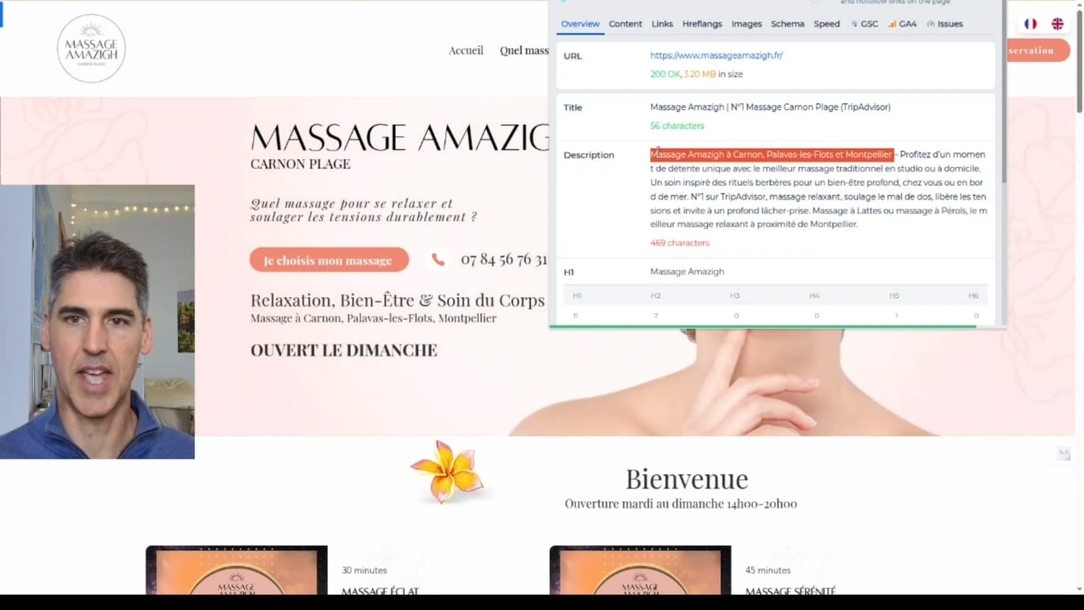The width and height of the screenshot is (1084, 610).
Task: Click the orange reservation button
Action: [x=1038, y=51]
